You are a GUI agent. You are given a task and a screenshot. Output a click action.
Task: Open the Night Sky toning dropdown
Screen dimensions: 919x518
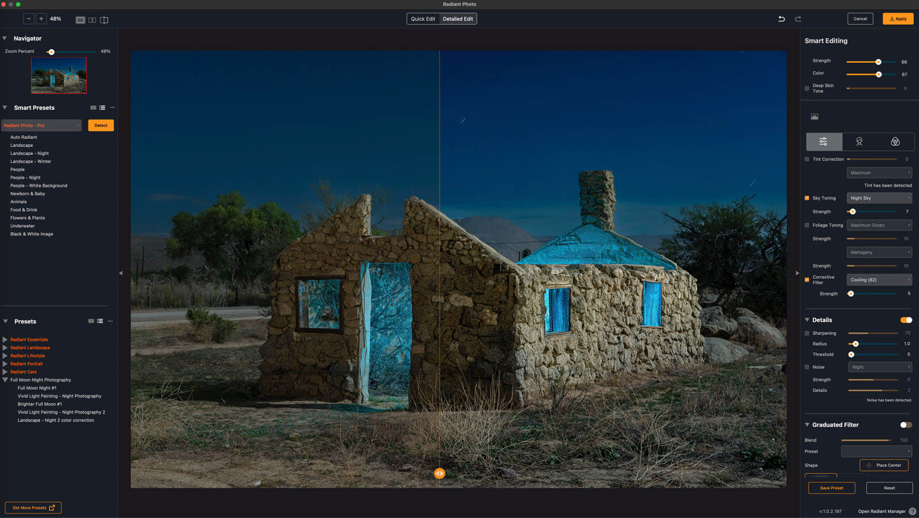tap(879, 198)
